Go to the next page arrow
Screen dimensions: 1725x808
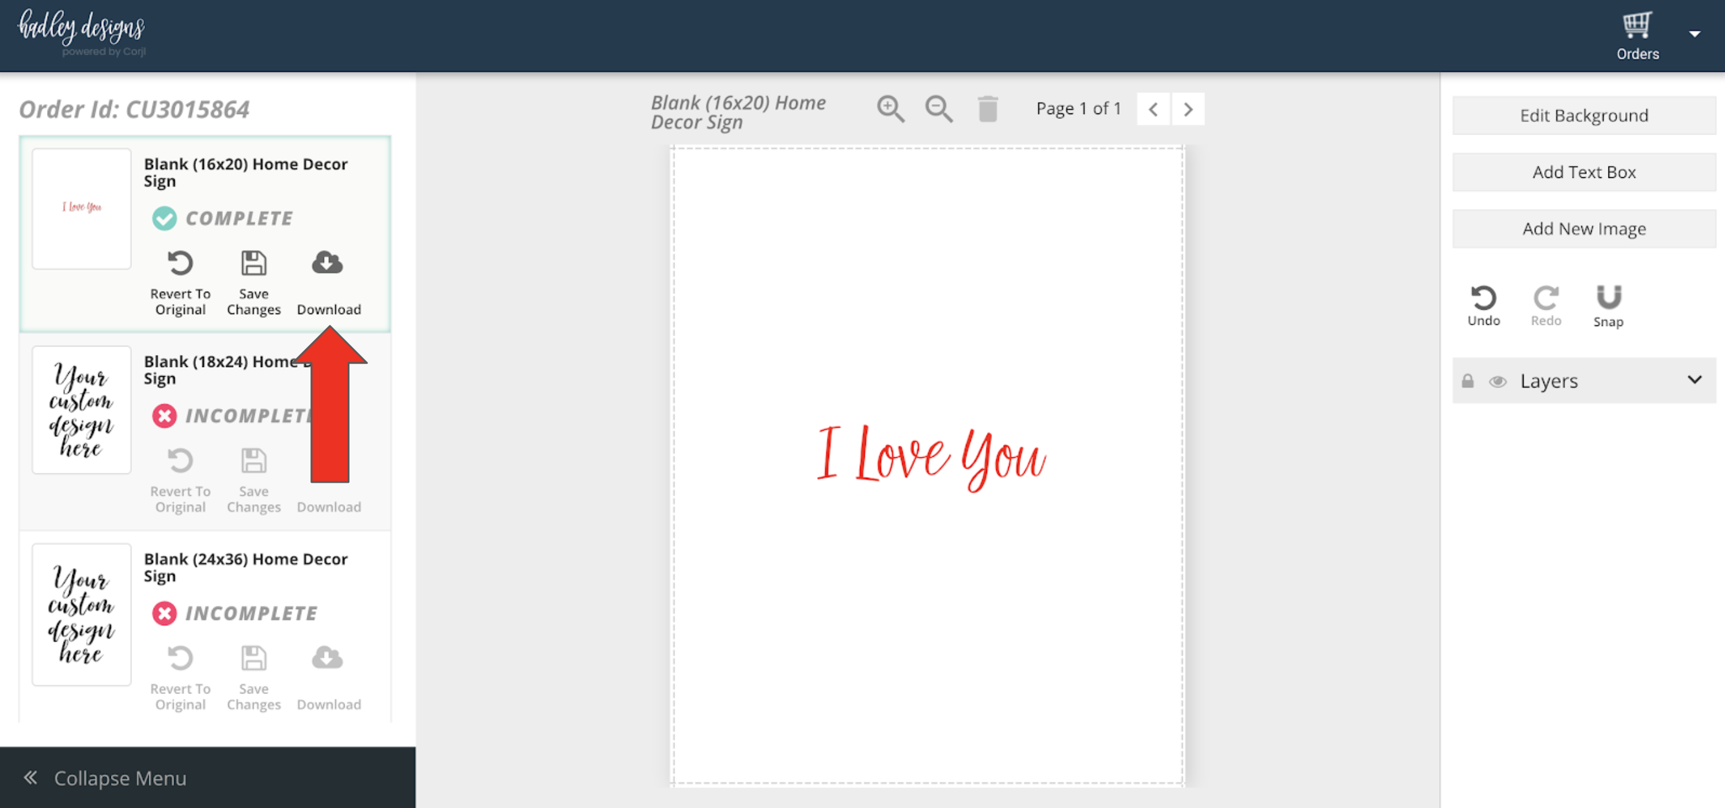tap(1187, 108)
